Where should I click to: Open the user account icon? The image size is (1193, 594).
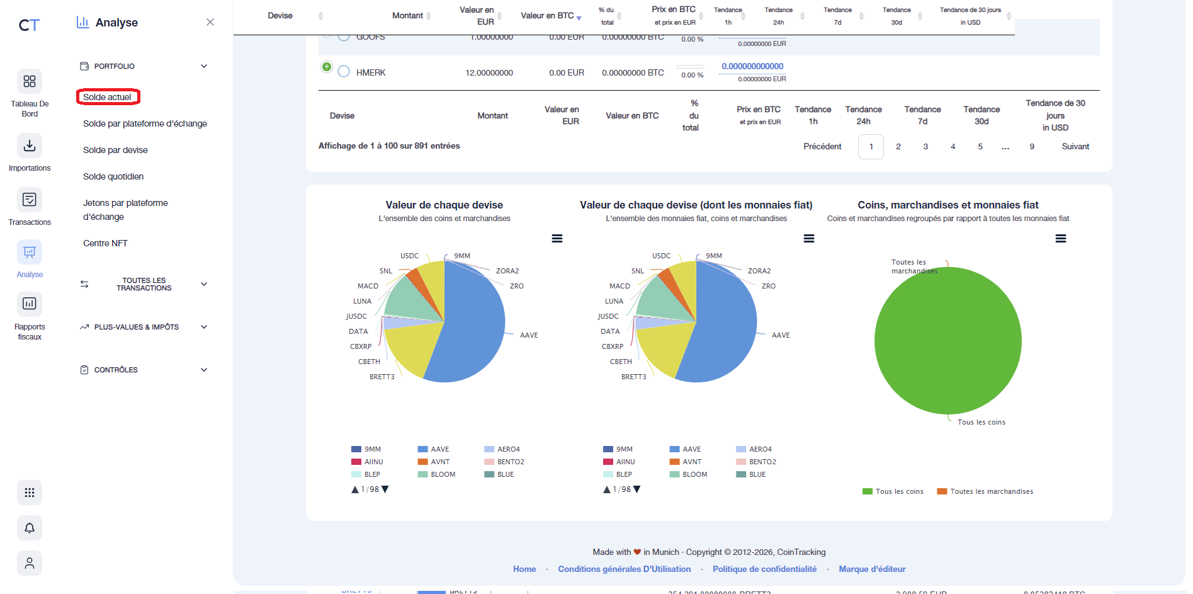pos(29,563)
